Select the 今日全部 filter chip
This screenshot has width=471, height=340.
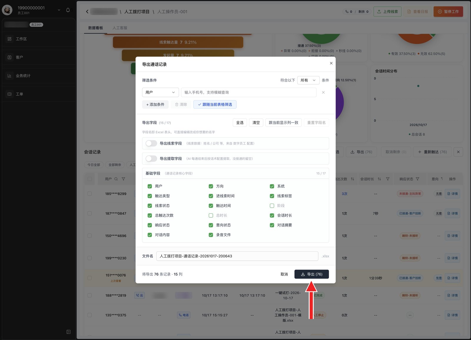(94, 165)
